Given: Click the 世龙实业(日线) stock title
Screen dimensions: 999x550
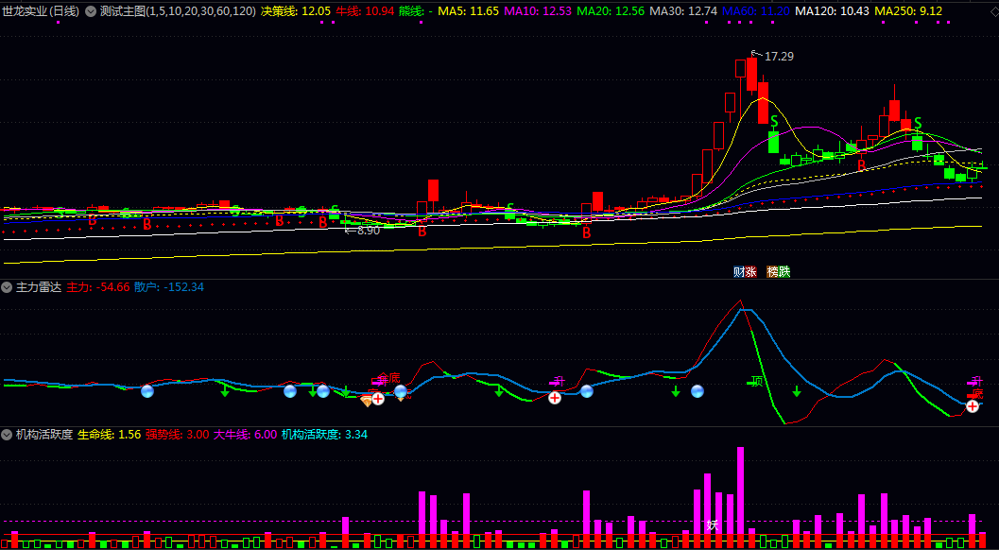Looking at the screenshot, I should point(41,10).
